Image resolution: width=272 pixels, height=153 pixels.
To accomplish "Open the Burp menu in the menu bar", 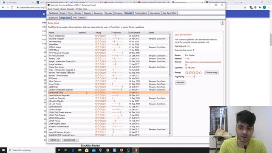I will click(x=50, y=9).
